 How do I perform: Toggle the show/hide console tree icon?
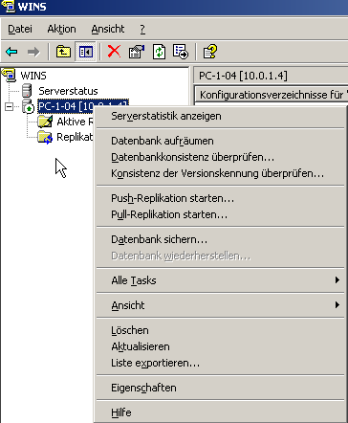coord(85,52)
